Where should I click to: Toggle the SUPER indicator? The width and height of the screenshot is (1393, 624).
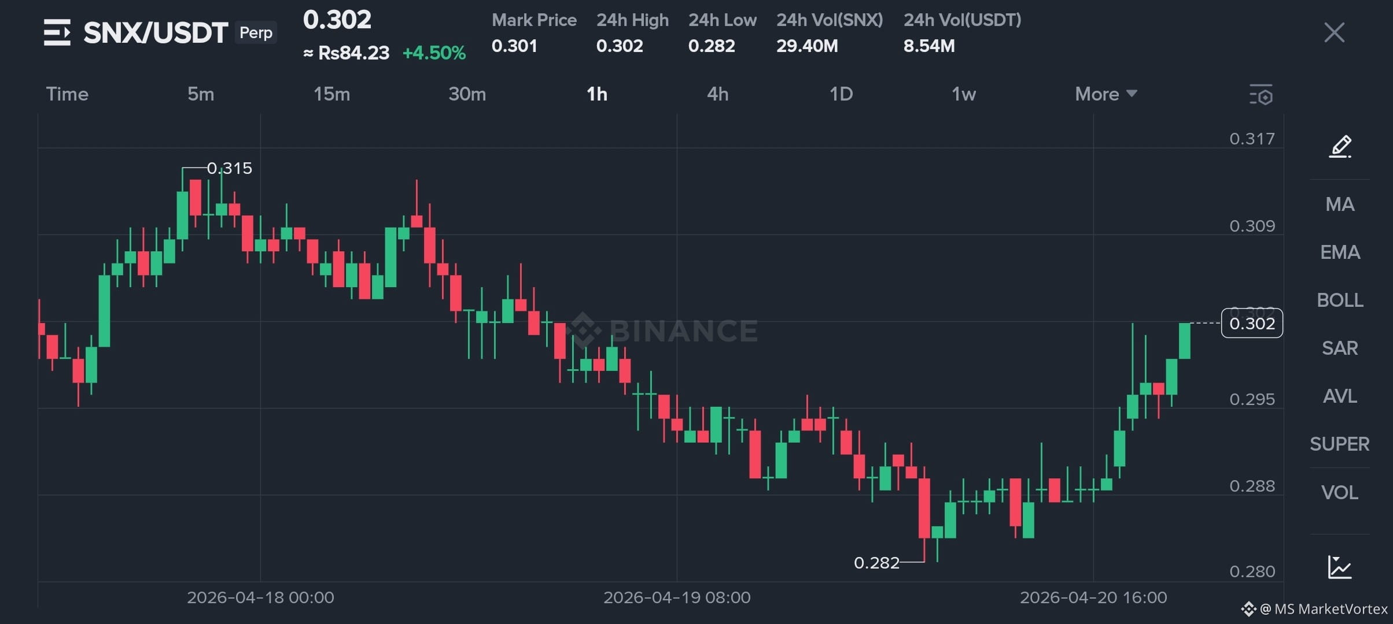pos(1340,444)
